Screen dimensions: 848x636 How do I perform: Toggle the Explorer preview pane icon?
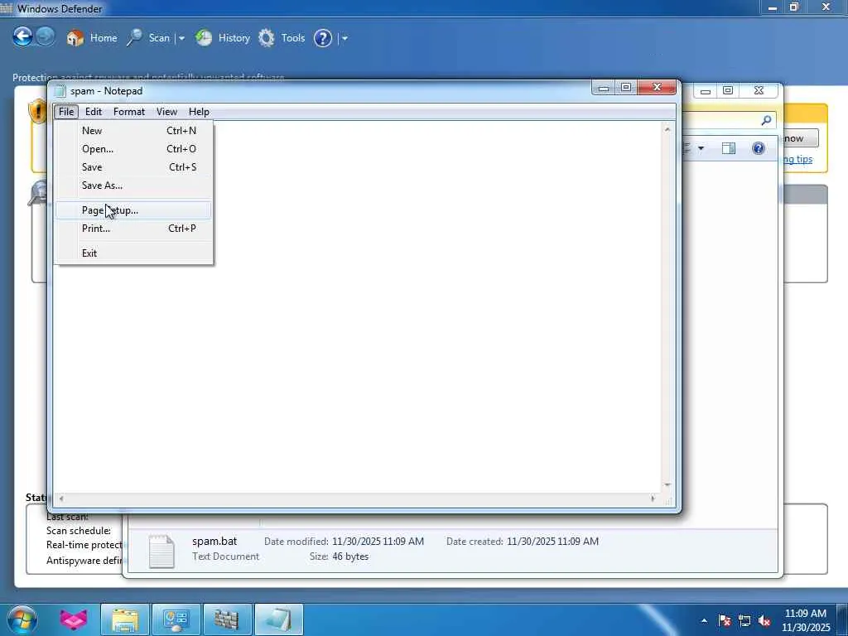pyautogui.click(x=729, y=148)
